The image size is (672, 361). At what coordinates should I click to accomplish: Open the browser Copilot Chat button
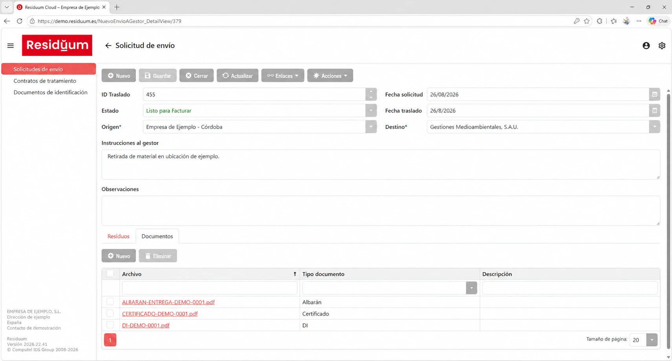click(x=659, y=21)
